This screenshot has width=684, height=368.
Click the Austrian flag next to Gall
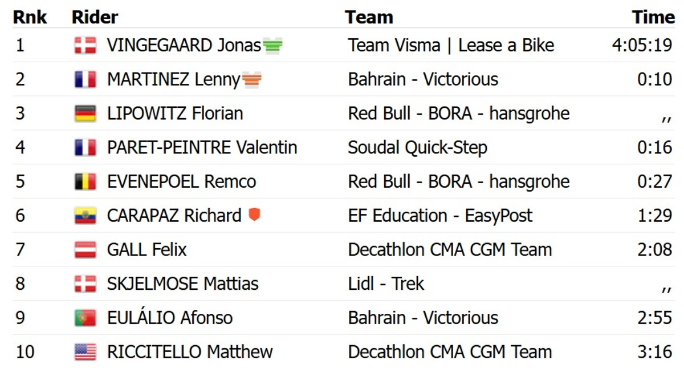click(85, 250)
